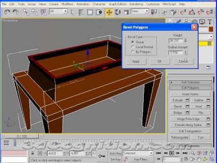Image resolution: width=217 pixels, height=163 pixels.
Task: Open the Selected key target dropdown
Action: pyautogui.click(x=138, y=153)
